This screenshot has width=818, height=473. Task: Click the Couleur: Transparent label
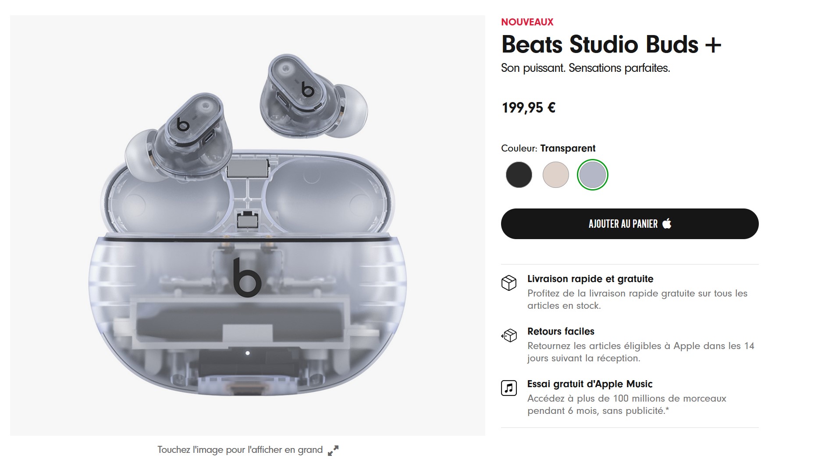[549, 148]
